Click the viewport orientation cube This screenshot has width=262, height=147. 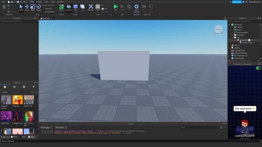(218, 29)
